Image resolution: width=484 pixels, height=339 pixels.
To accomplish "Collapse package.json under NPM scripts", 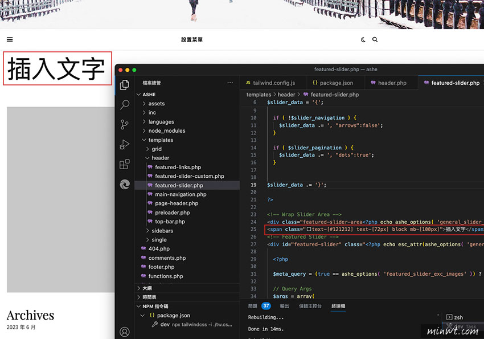I will [187, 315].
